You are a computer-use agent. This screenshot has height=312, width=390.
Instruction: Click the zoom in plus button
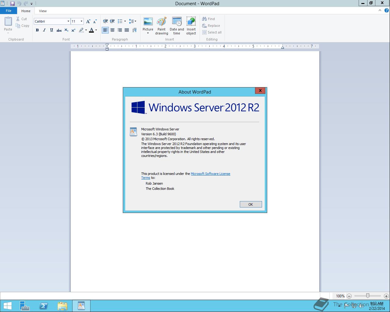[x=387, y=296]
